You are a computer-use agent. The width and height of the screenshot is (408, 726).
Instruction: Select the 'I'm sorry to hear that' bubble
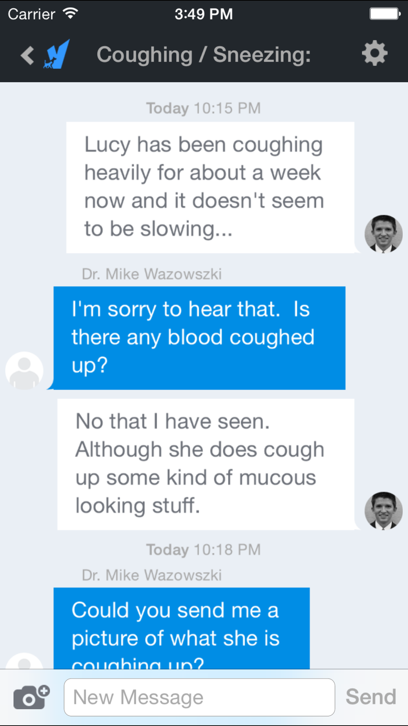click(x=200, y=338)
